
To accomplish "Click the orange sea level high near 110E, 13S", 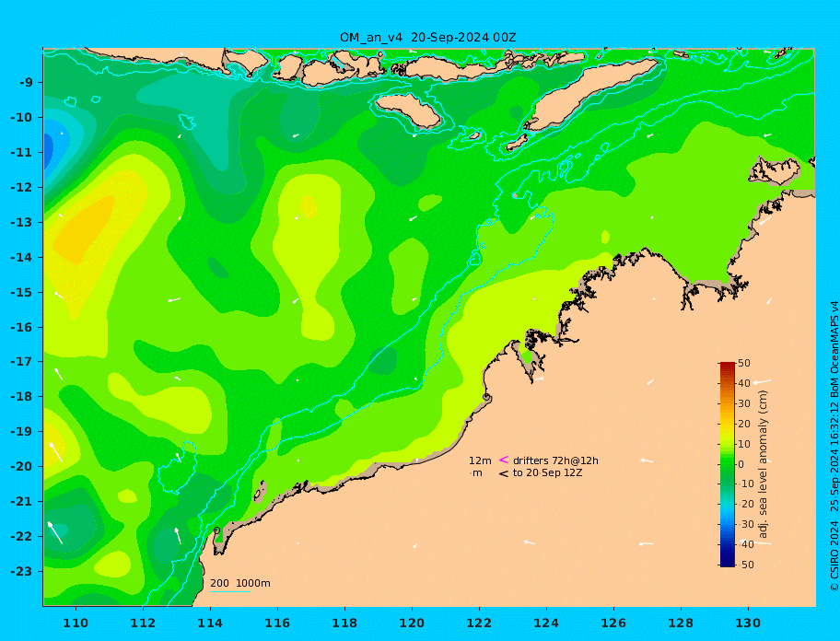I will click(x=86, y=230).
